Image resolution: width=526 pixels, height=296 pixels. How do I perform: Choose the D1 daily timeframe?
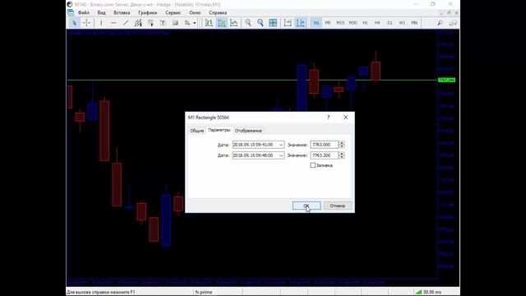coord(390,23)
